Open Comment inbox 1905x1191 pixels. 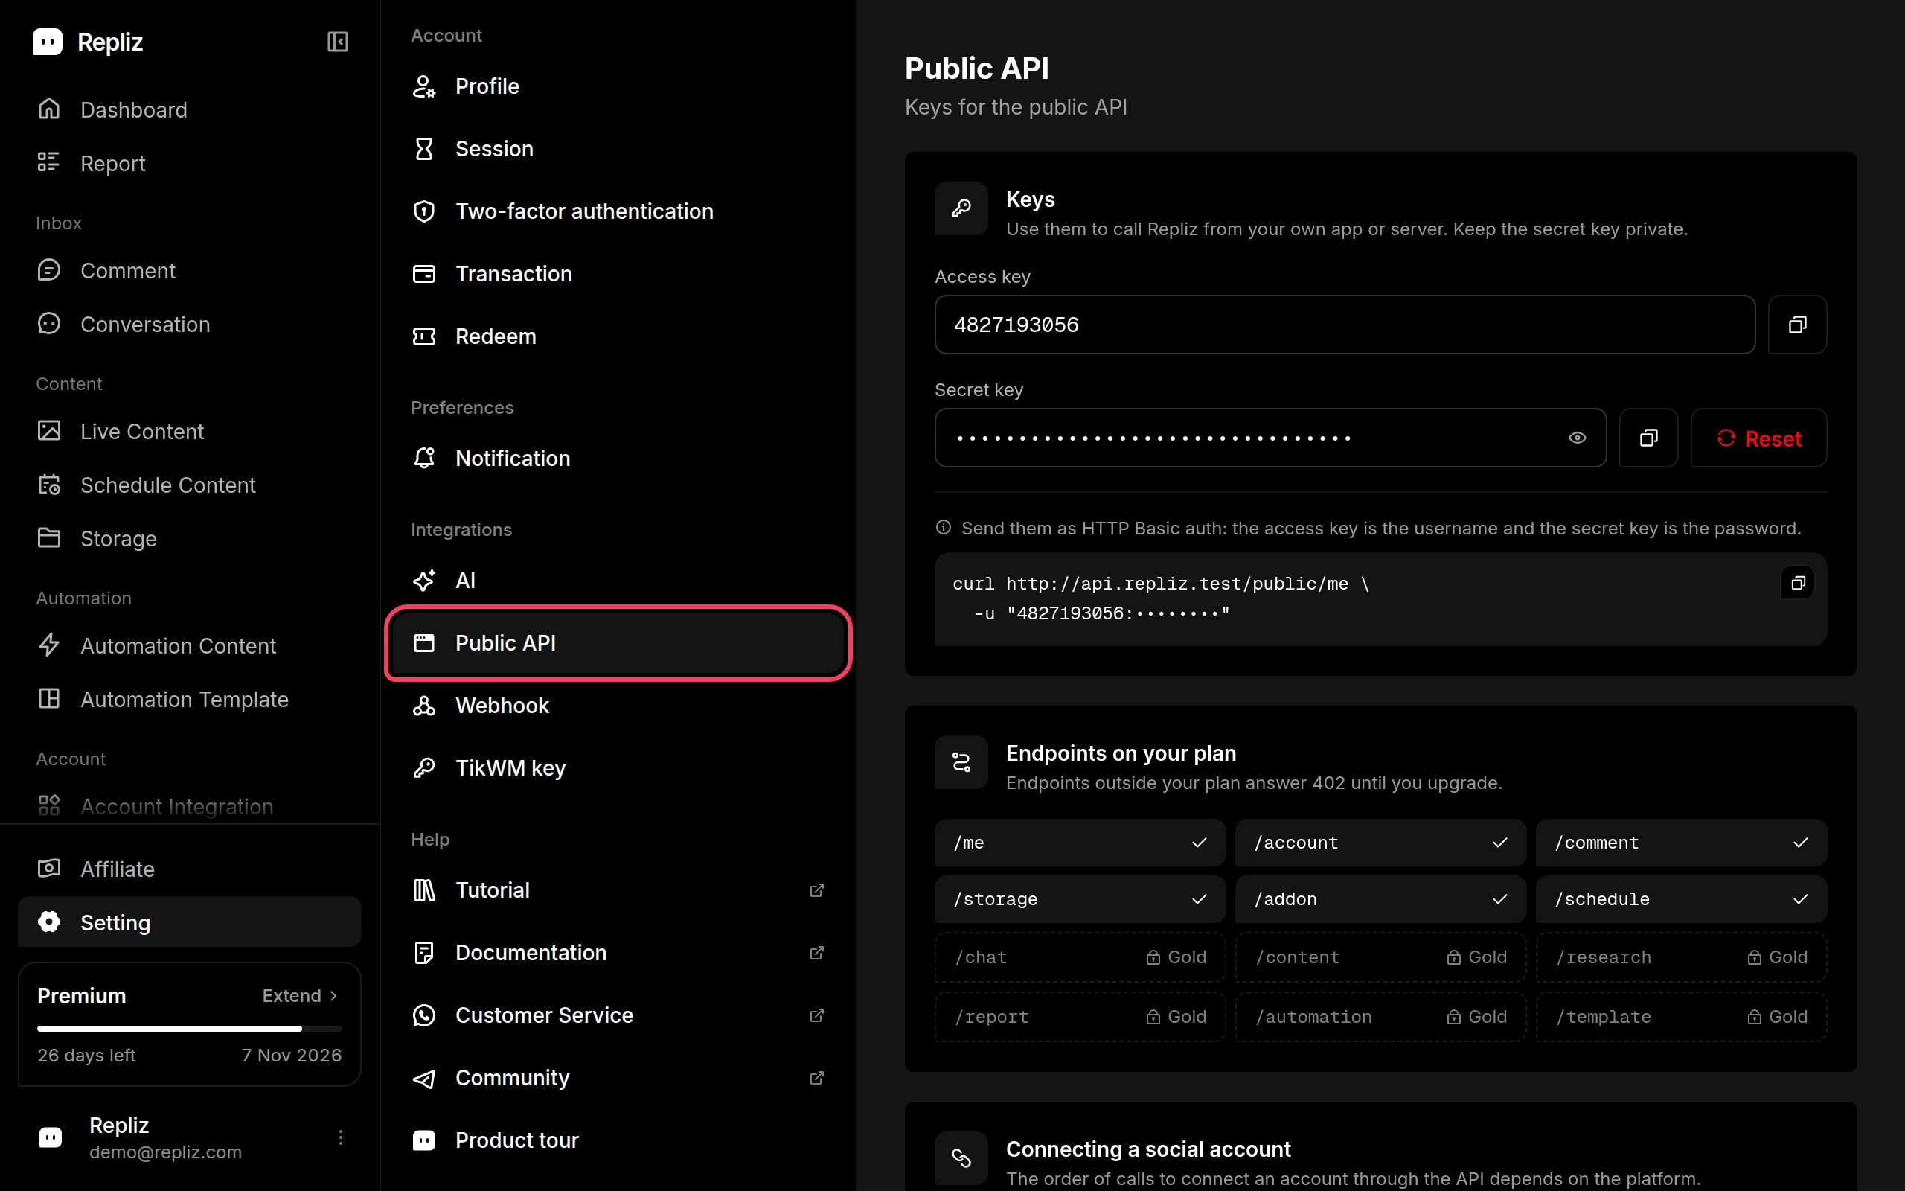[x=190, y=270]
